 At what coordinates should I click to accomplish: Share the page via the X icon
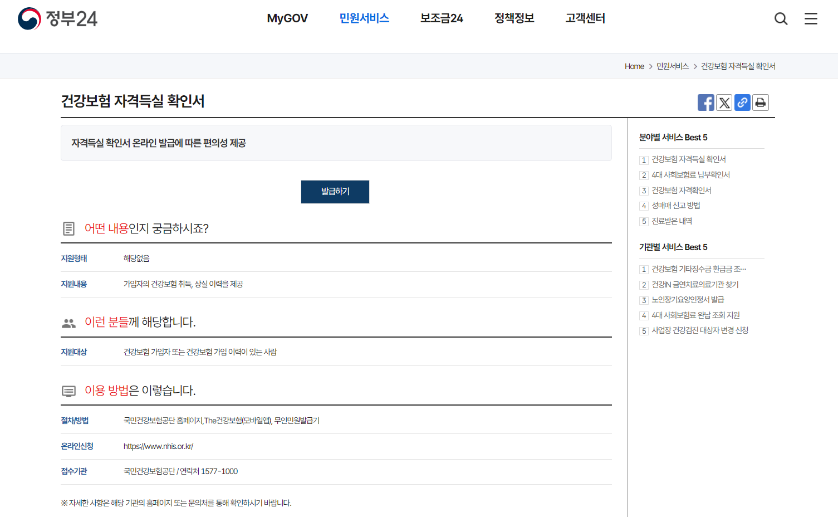tap(724, 103)
